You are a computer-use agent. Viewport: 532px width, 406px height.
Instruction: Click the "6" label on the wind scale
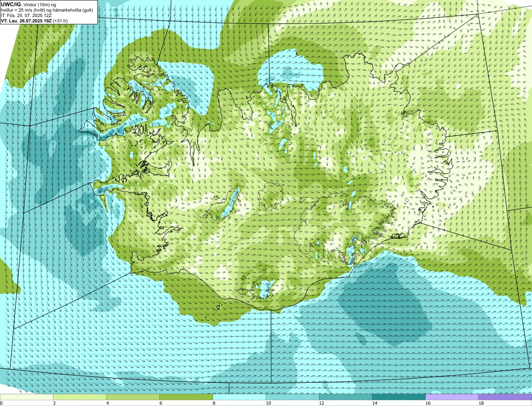[x=161, y=403]
